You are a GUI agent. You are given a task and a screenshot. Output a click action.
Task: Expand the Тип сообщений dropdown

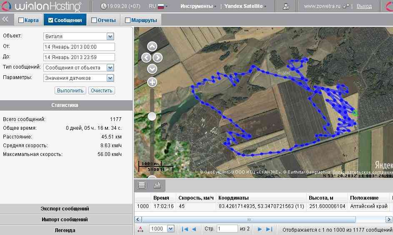110,67
